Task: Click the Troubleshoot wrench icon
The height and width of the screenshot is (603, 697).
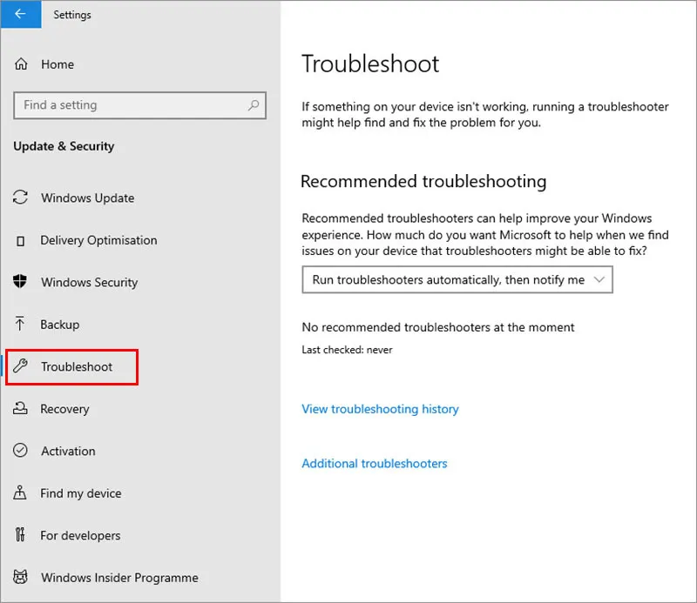Action: tap(20, 365)
